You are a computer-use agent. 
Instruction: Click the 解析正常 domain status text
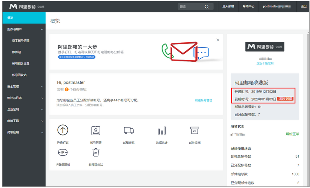click(x=292, y=134)
